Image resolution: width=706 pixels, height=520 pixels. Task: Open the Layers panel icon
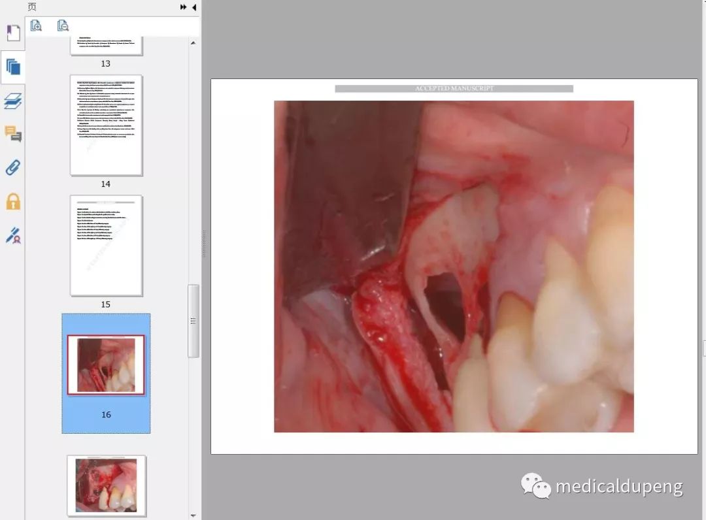pyautogui.click(x=13, y=101)
